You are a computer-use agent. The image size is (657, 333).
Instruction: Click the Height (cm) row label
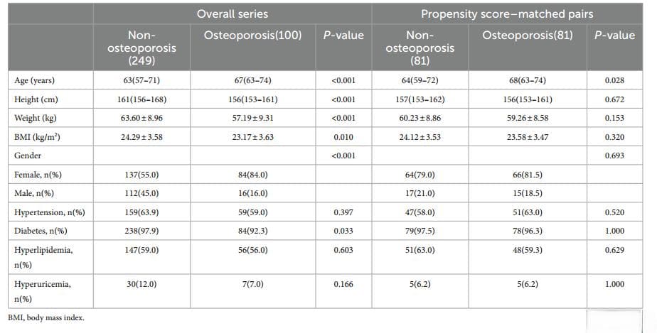tap(36, 99)
